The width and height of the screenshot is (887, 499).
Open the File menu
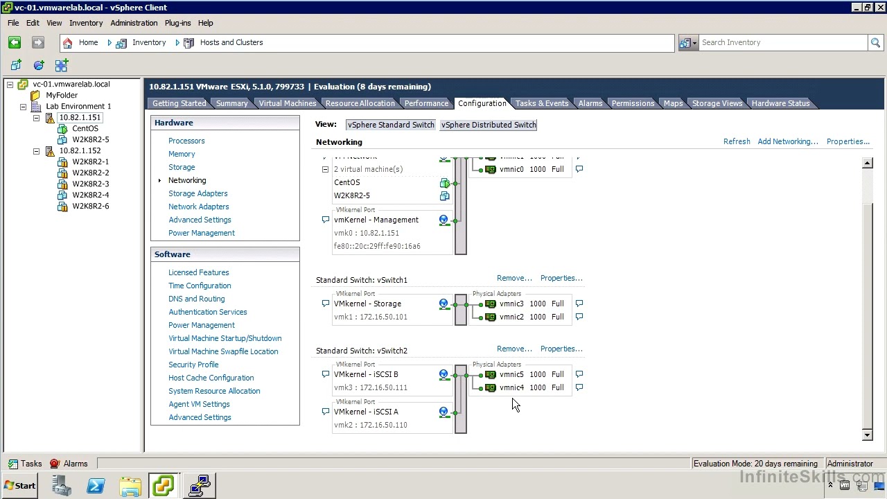(x=13, y=23)
